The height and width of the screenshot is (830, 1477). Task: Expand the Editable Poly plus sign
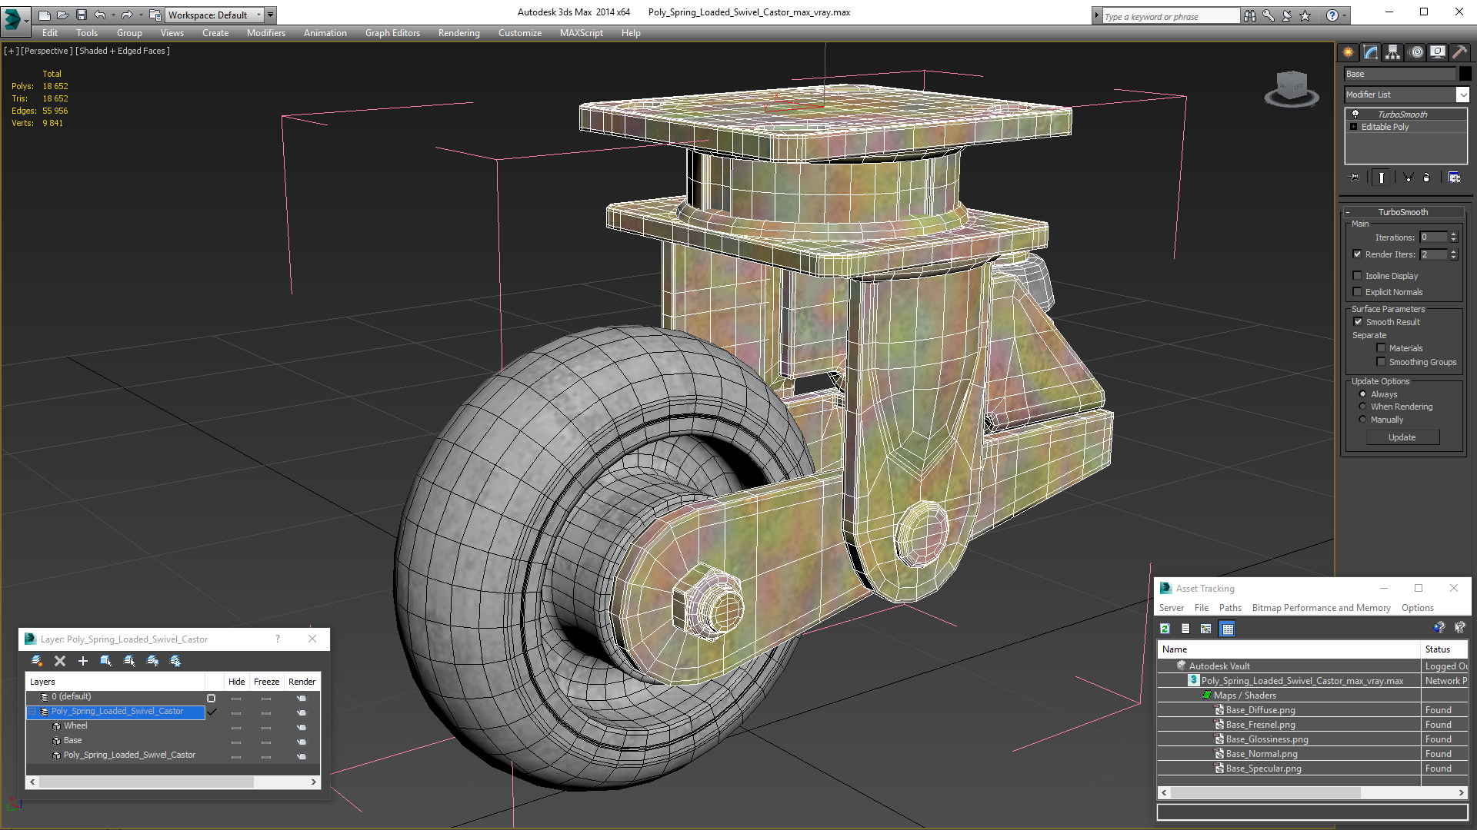[1354, 127]
